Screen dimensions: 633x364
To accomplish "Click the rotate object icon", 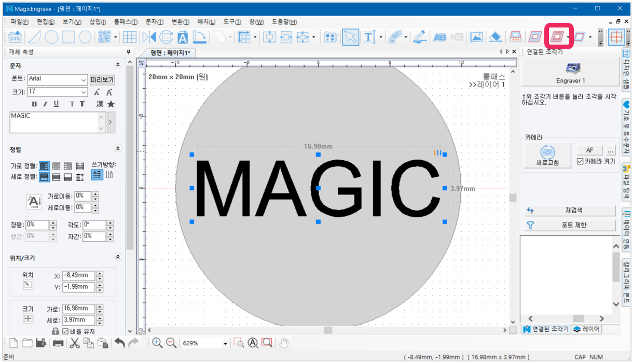I will point(166,37).
